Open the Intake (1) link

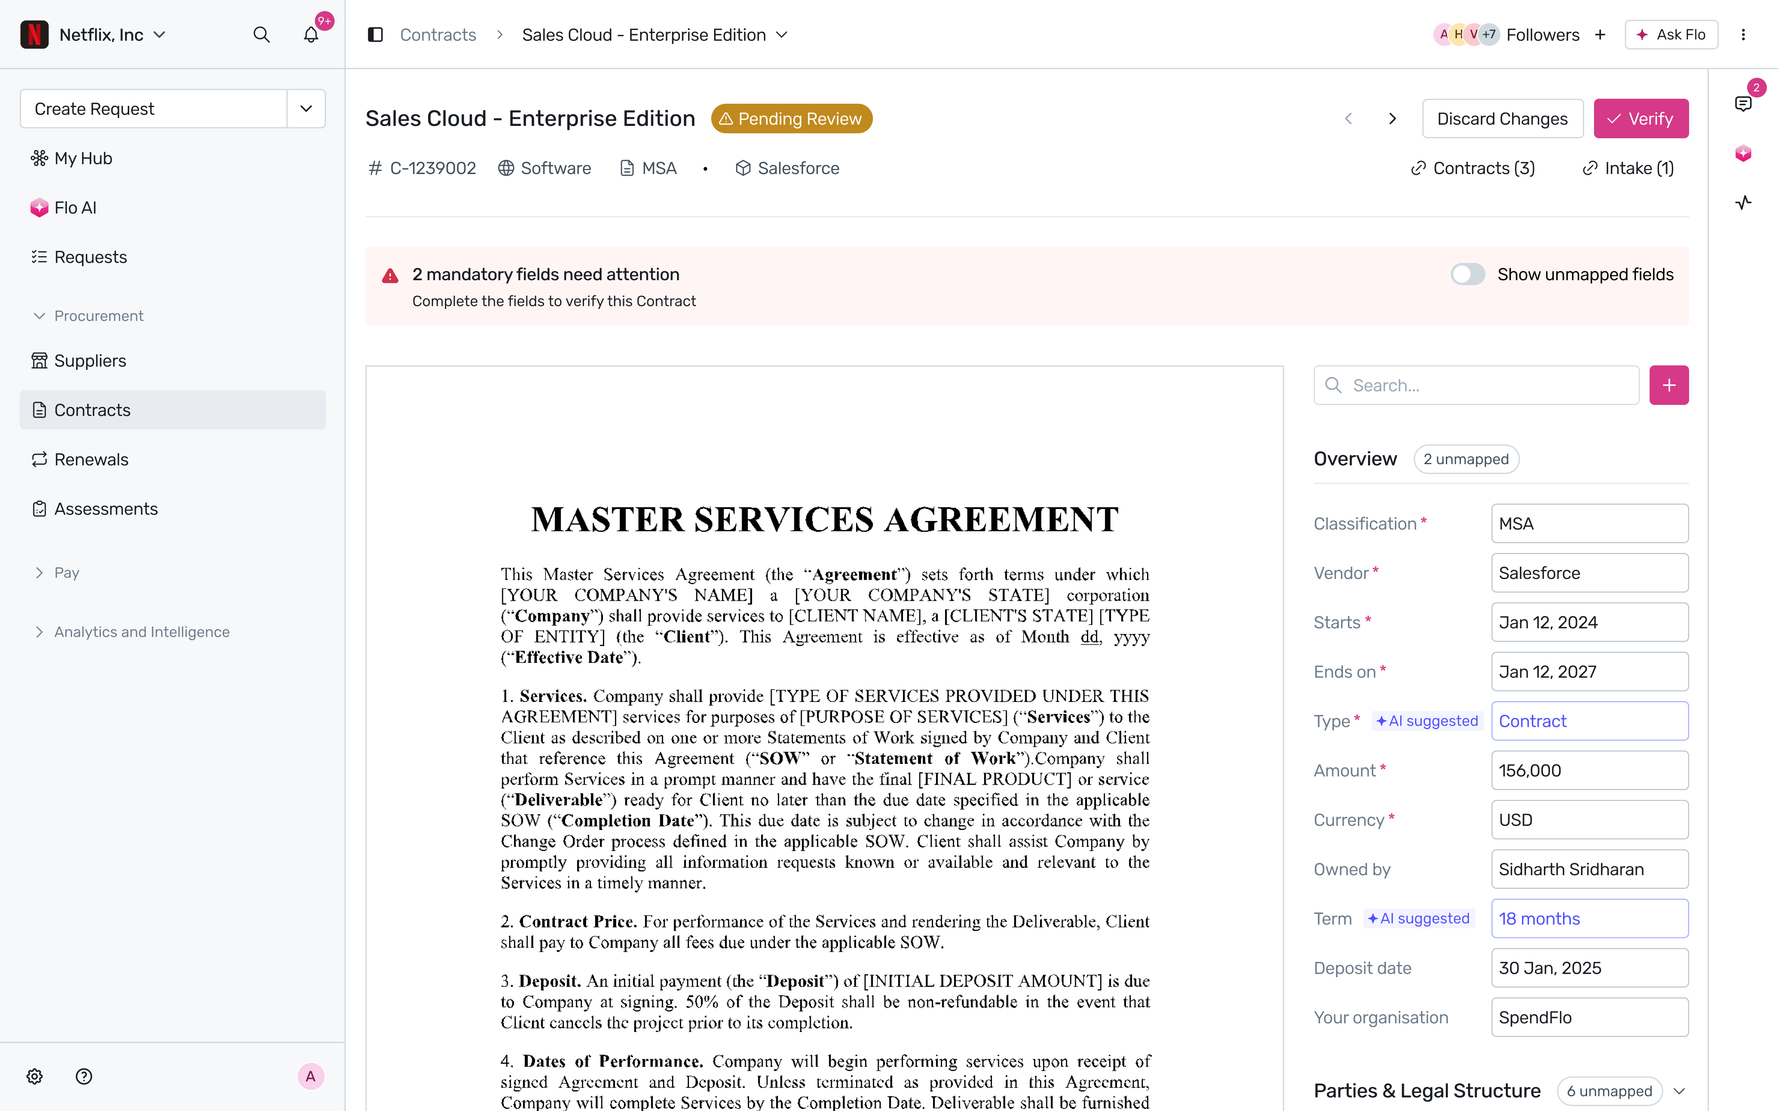[1628, 168]
